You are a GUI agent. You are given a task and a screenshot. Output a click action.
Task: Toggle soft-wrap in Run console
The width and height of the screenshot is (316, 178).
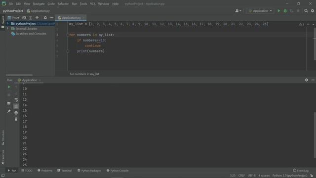16,100
